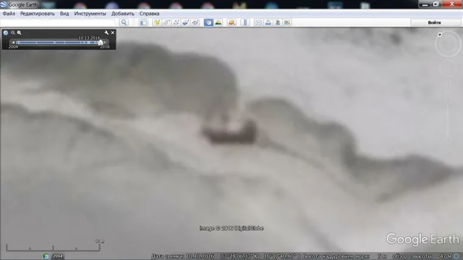Expand the Добавить menu
Viewport: 463px width, 260px height.
coord(122,13)
